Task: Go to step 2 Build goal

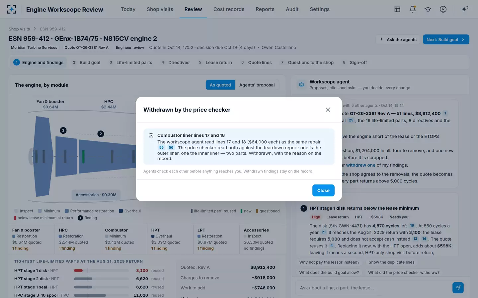Action: point(86,63)
